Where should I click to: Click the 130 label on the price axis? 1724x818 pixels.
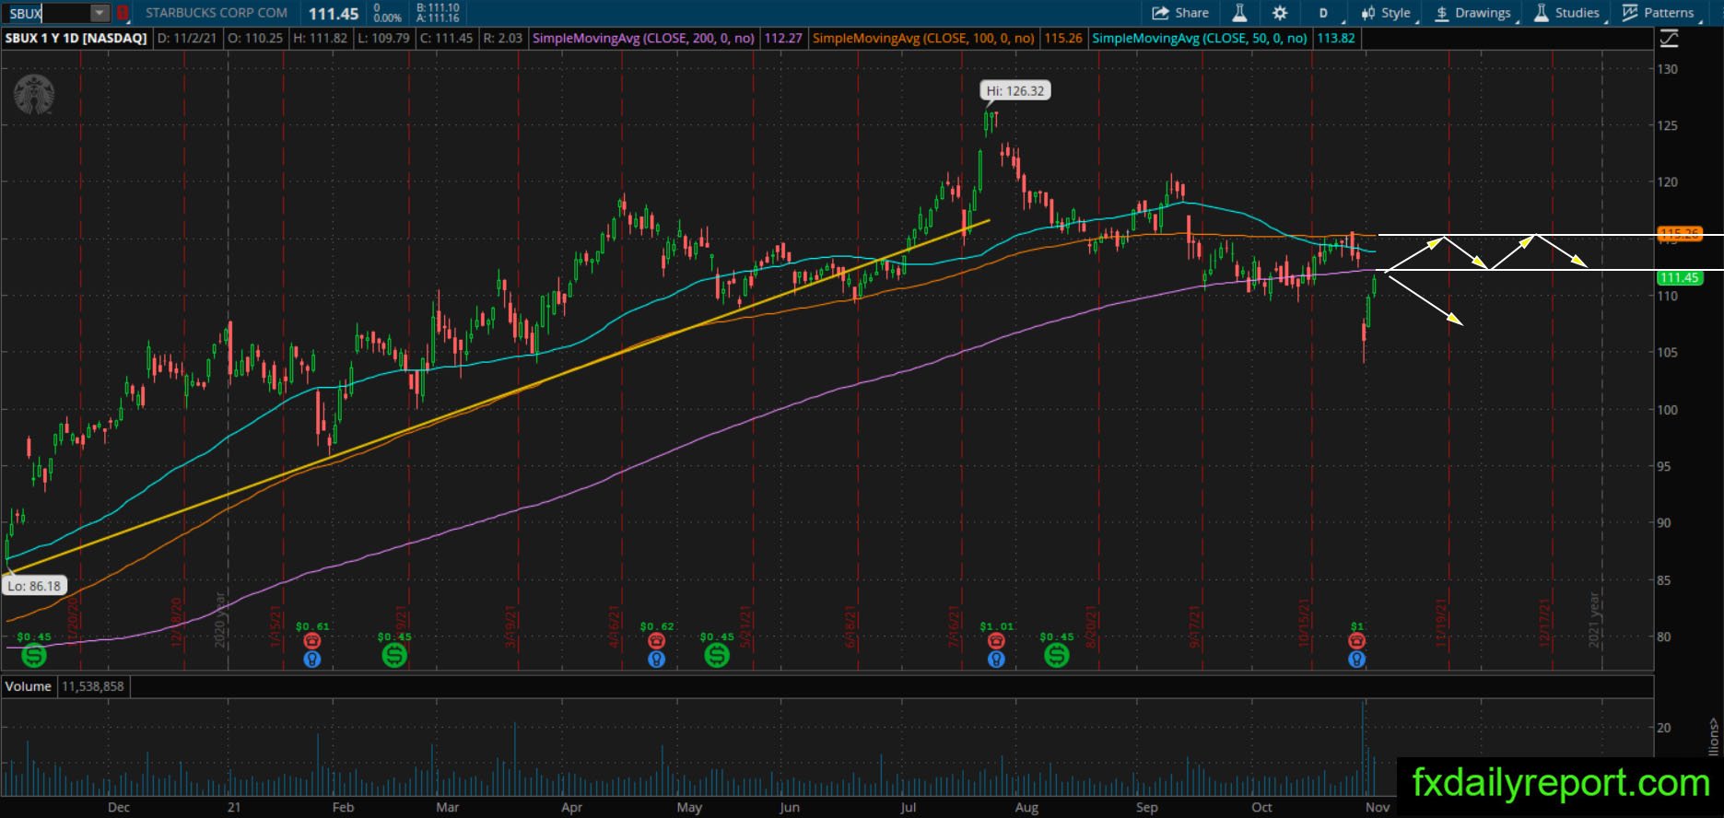[x=1667, y=69]
